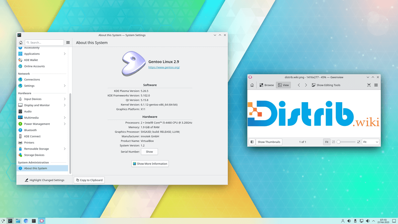
Task: Expand Applications category chevron
Action: tap(65, 54)
